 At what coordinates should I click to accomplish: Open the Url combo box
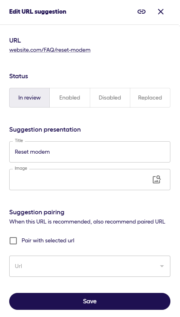[x=90, y=266]
